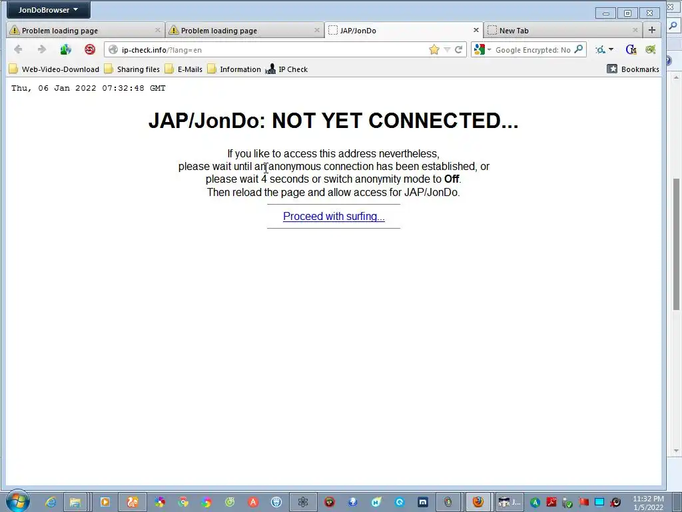Click the volume tray icon
The width and height of the screenshot is (682, 512).
coord(615,502)
